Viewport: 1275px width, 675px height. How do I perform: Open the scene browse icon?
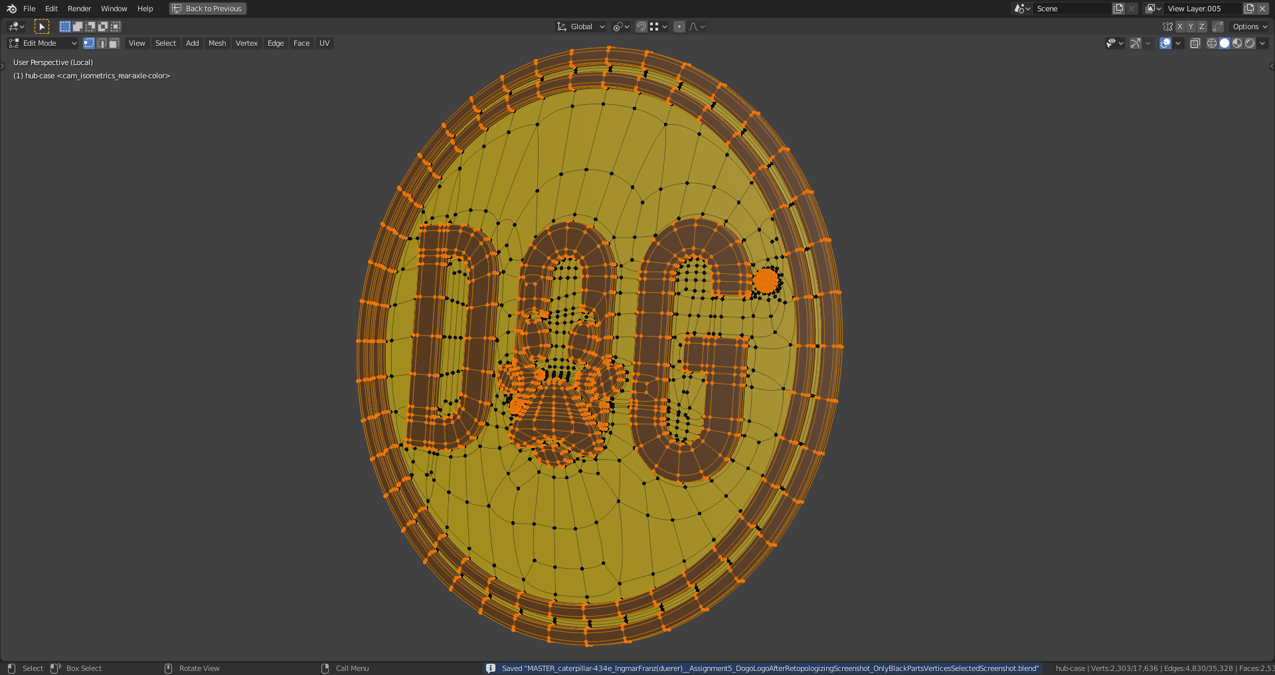pos(1022,9)
